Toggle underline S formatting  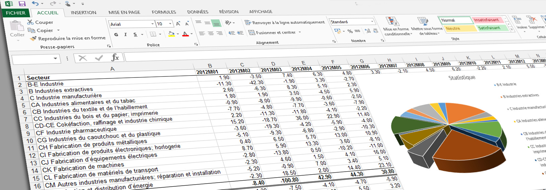pyautogui.click(x=135, y=34)
